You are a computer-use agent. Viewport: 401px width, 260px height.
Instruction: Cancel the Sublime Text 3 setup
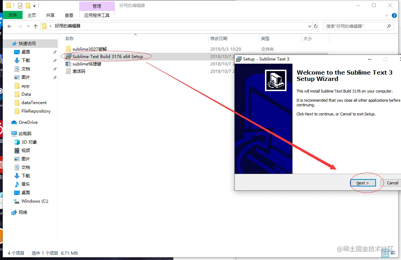click(392, 183)
